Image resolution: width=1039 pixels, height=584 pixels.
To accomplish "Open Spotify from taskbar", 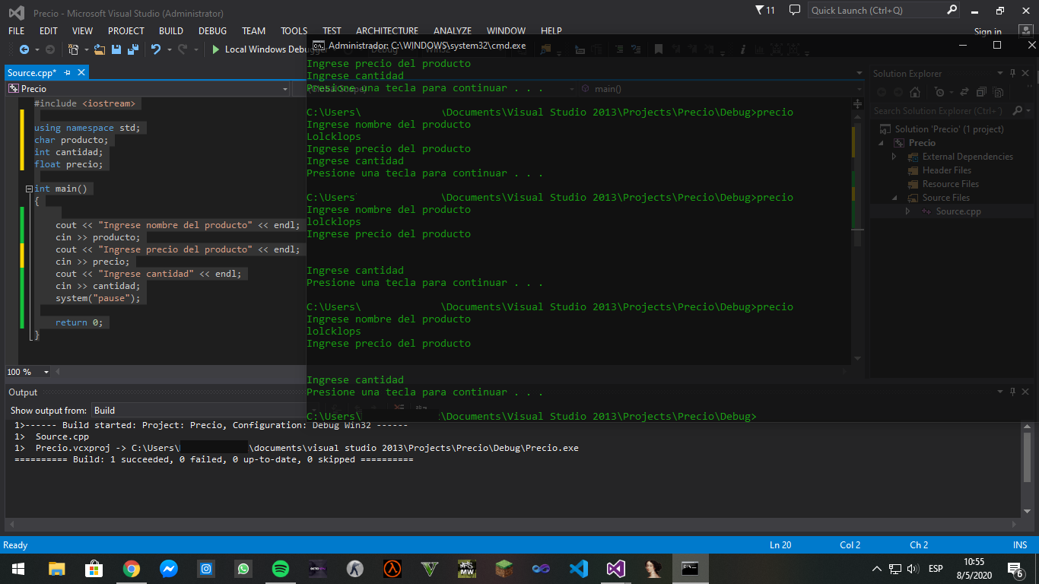I will 280,568.
